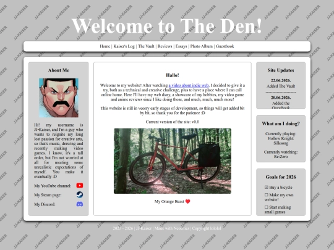Click the "Currently watching:" label
Viewport: 334px width, 250px height.
tap(281, 152)
